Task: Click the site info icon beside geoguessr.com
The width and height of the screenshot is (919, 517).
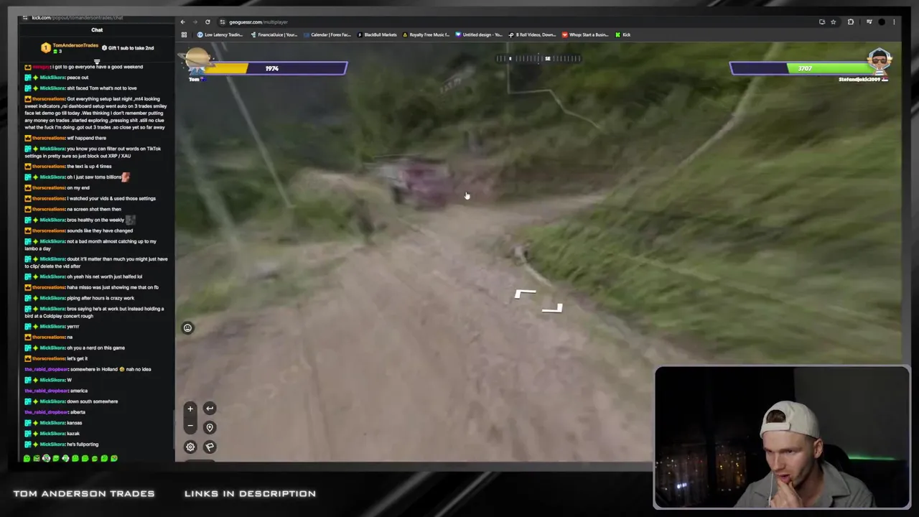Action: pyautogui.click(x=223, y=22)
